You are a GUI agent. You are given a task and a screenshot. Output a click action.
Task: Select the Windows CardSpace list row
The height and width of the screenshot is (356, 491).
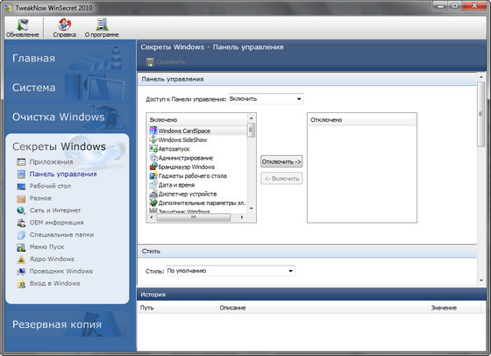point(197,131)
